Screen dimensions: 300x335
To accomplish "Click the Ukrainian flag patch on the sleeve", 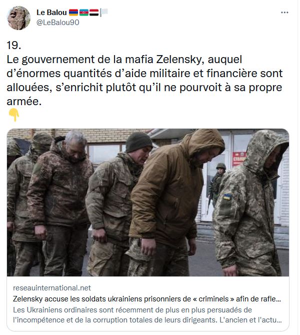I will [x=227, y=197].
